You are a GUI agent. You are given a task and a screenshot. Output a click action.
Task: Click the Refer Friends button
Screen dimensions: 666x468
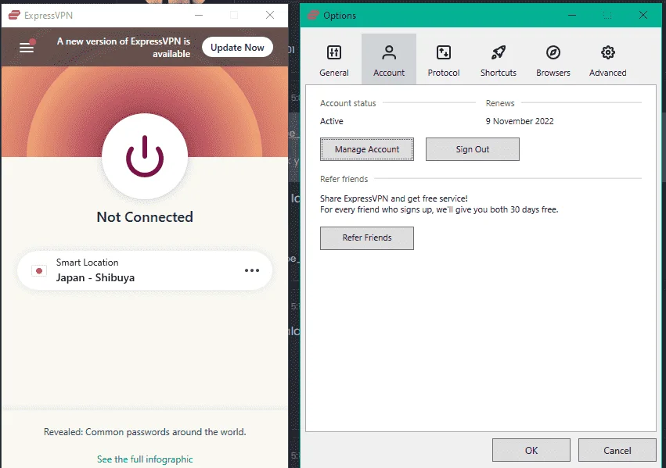tap(367, 238)
